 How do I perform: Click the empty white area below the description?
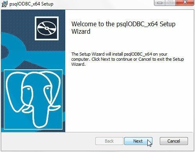(129, 99)
